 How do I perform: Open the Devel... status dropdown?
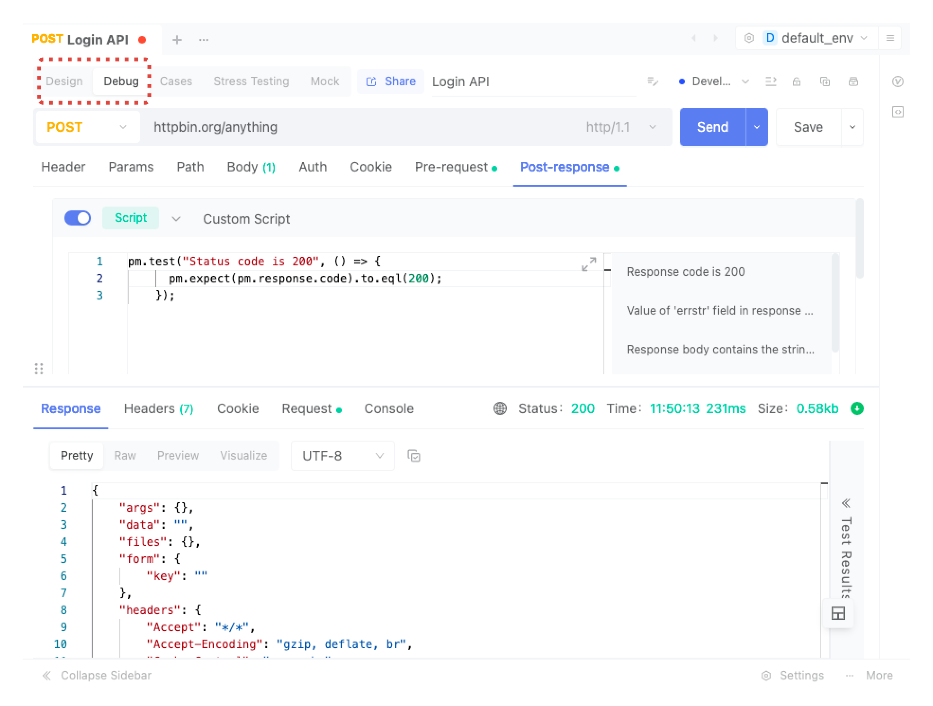coord(714,81)
